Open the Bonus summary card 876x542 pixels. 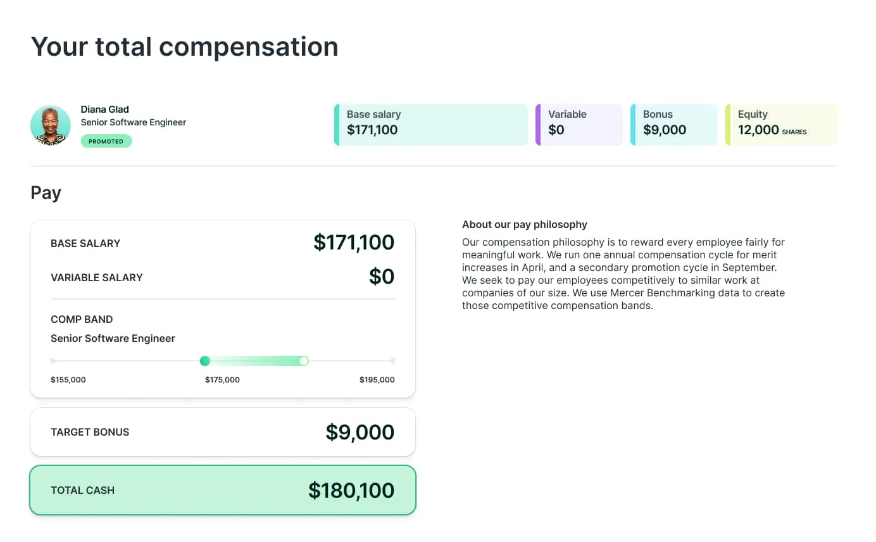click(x=674, y=125)
